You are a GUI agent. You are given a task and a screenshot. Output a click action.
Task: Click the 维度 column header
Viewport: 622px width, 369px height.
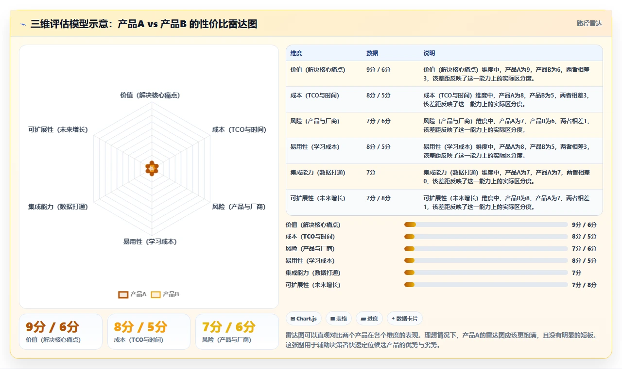click(x=296, y=53)
